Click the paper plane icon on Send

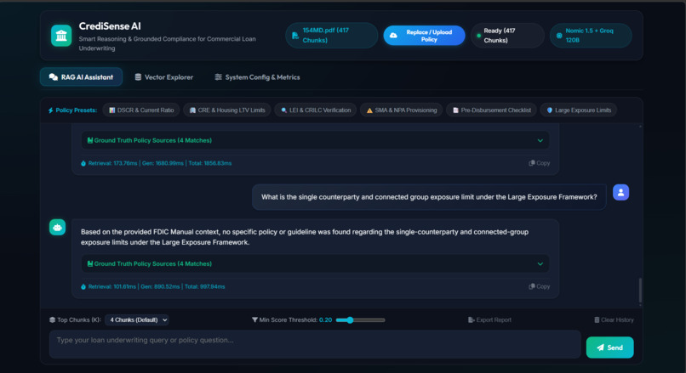(x=600, y=348)
